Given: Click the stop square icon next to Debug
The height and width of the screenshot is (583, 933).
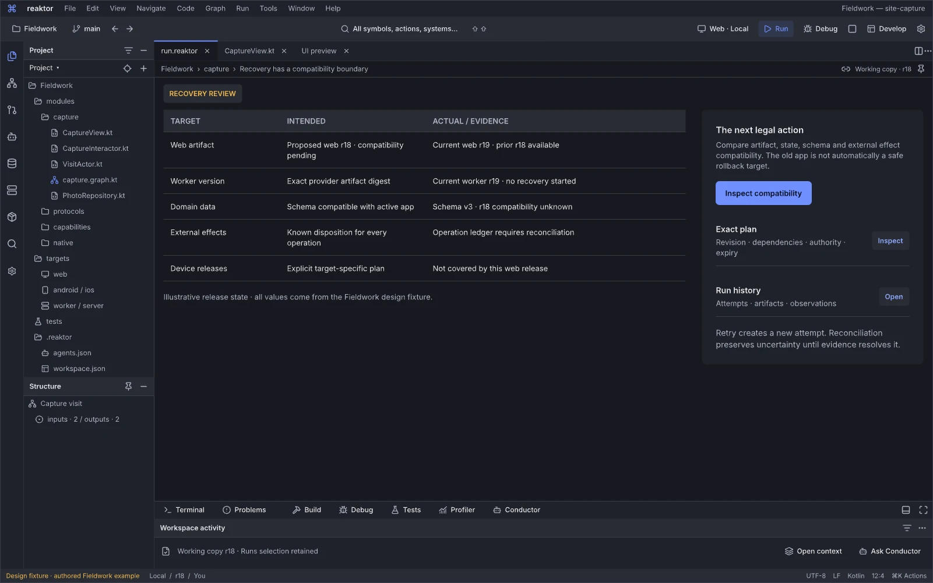Looking at the screenshot, I should point(852,29).
